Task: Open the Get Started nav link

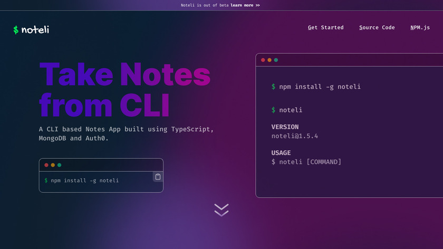Action: [326, 27]
